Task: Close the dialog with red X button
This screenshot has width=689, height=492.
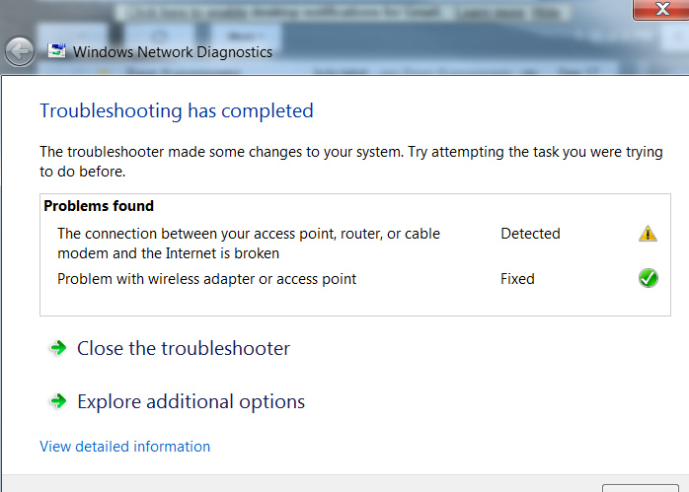Action: [660, 10]
